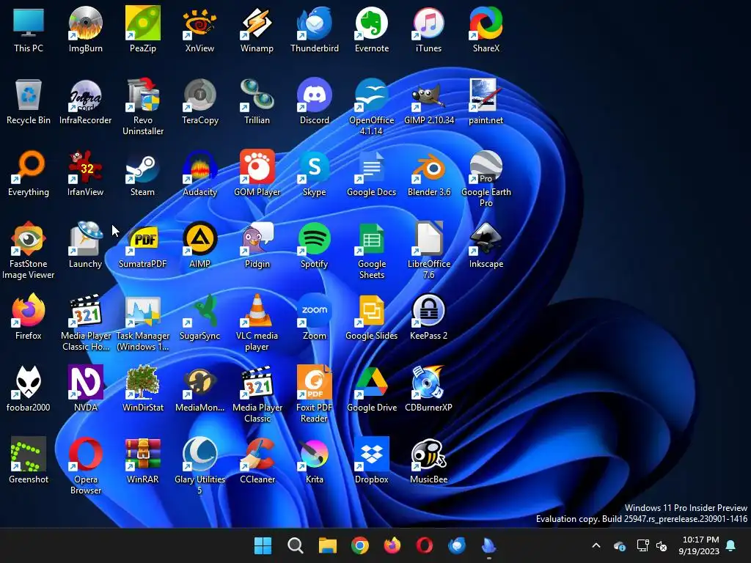Select the Google Slides icon

pos(372,310)
